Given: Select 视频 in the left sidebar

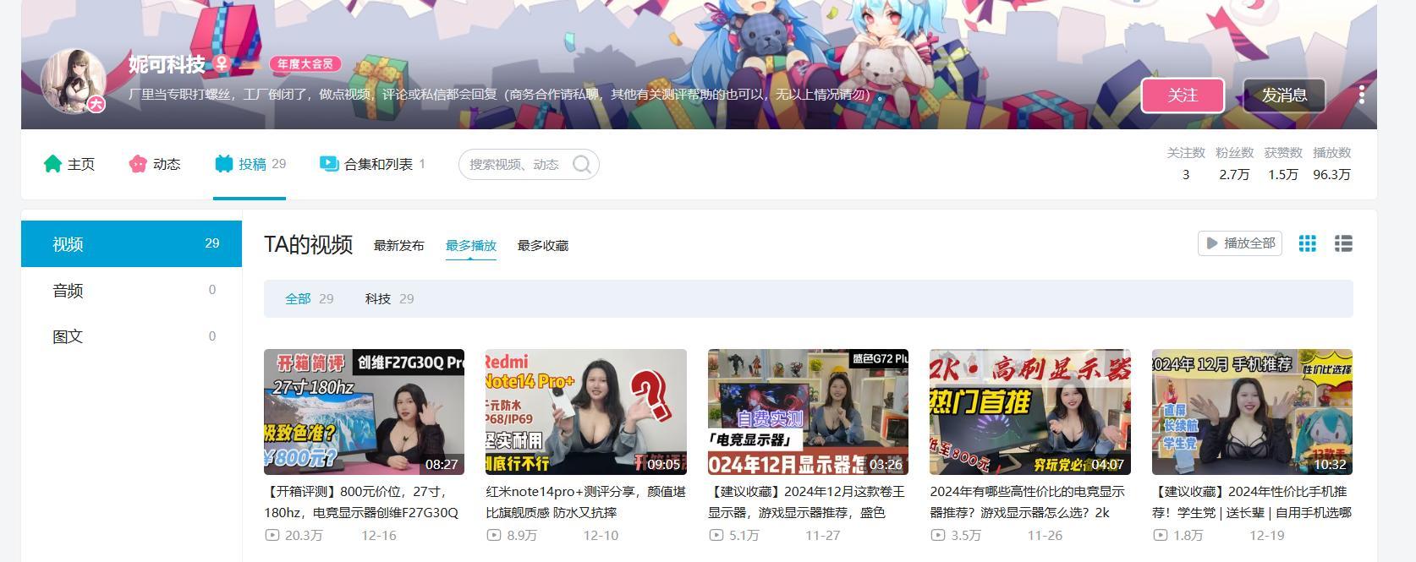Looking at the screenshot, I should point(131,244).
